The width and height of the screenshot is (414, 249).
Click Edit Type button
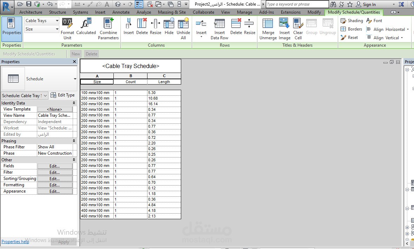[63, 95]
